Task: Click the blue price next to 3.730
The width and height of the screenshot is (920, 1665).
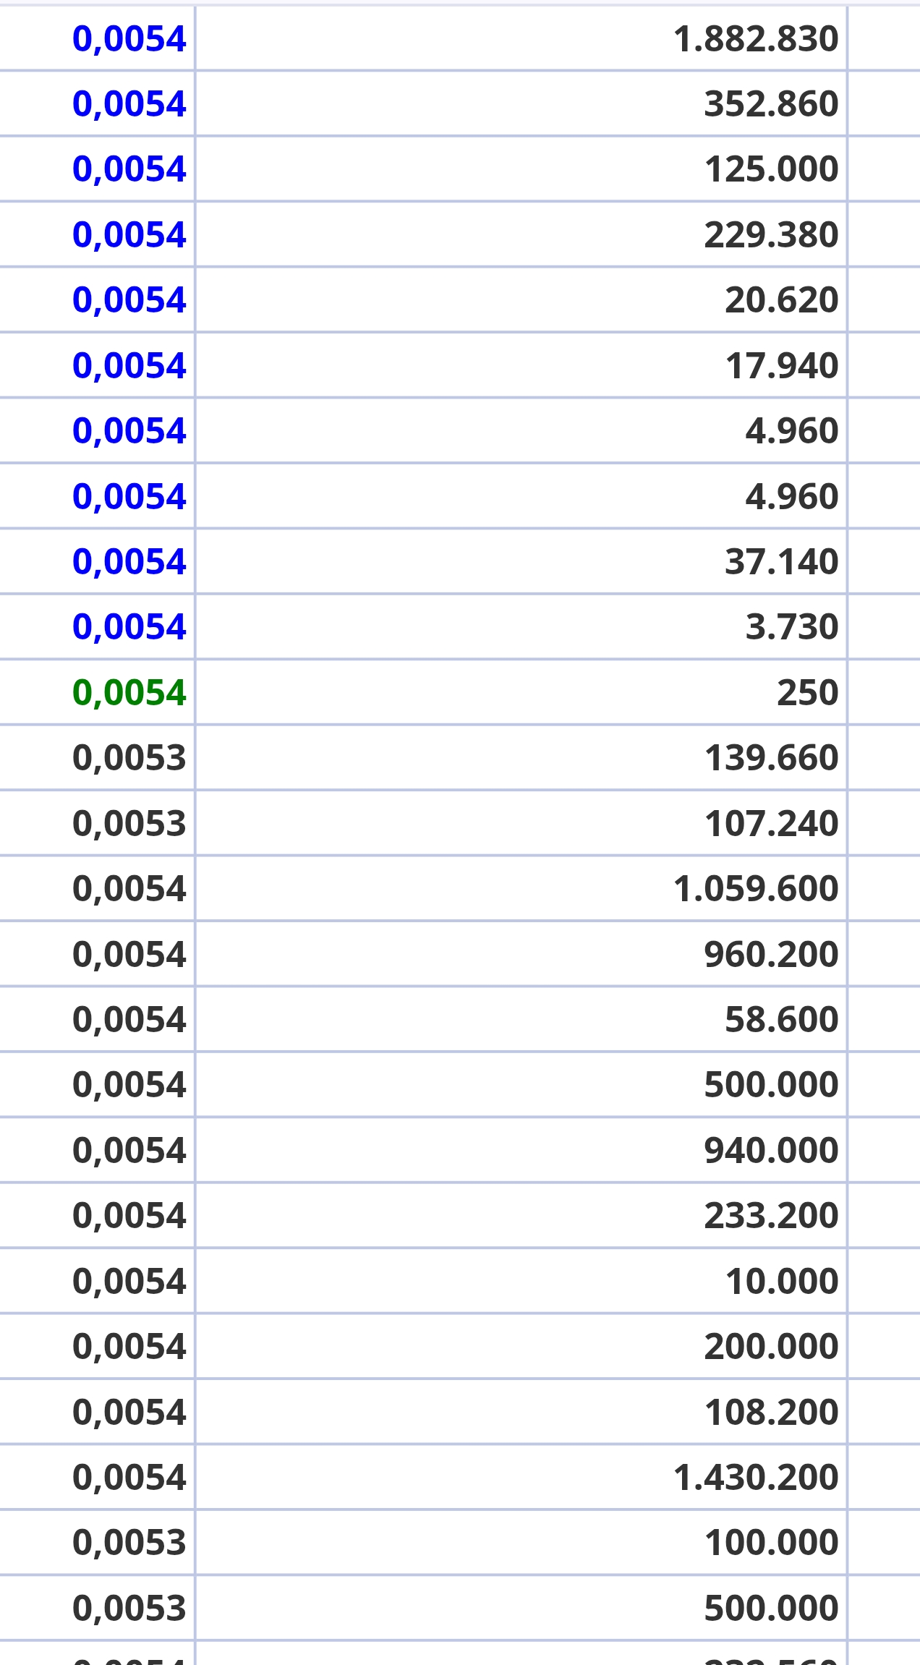Action: click(129, 627)
